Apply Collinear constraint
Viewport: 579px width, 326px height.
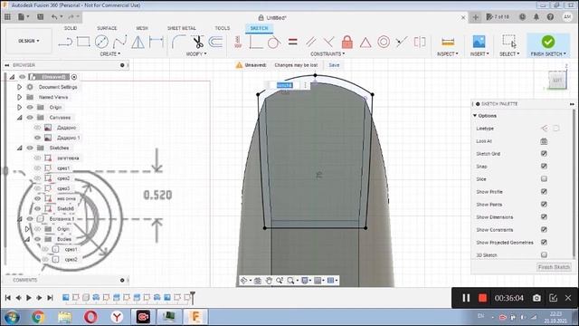pyautogui.click(x=402, y=42)
